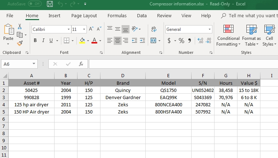Toggle Underline formatting
The height and width of the screenshot is (158, 278).
(x=51, y=41)
